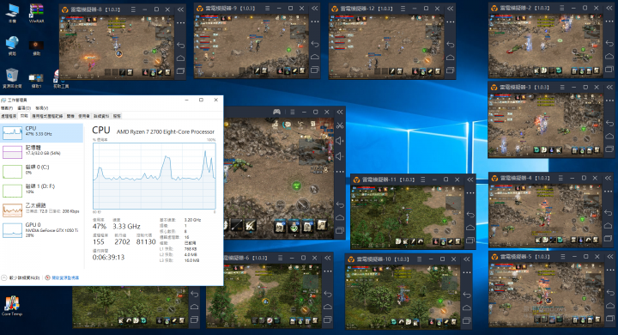Tap back arrow in 雷電模擬器-8 sidebar
Image resolution: width=618 pixels, height=335 pixels.
(x=180, y=45)
